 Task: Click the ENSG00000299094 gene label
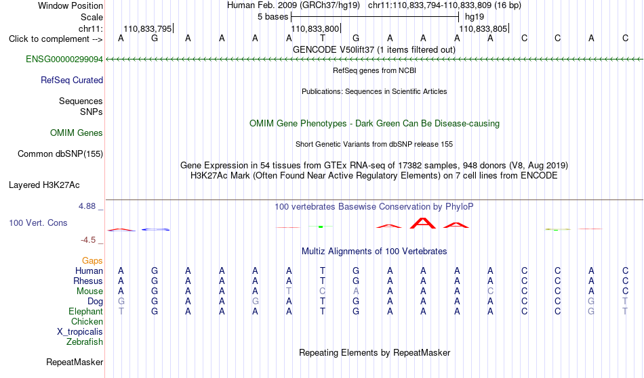(x=64, y=60)
